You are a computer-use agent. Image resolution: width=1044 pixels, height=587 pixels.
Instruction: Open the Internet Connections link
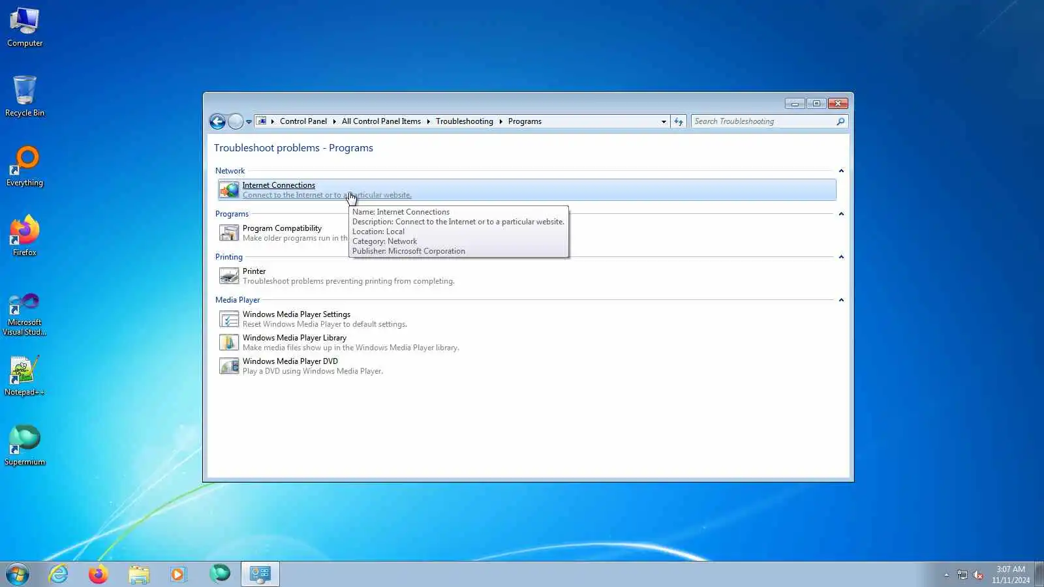pyautogui.click(x=279, y=185)
